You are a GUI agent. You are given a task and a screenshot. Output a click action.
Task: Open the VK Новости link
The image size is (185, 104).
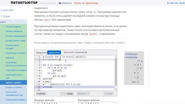(x=65, y=3)
